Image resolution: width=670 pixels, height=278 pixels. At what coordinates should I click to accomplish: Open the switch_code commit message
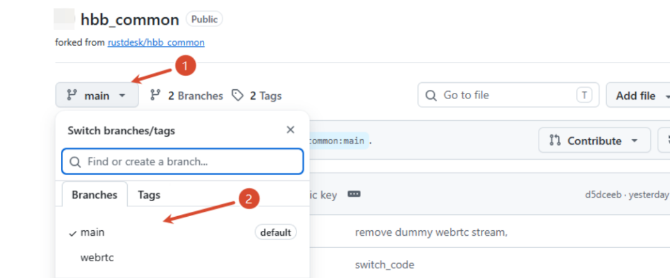point(385,265)
